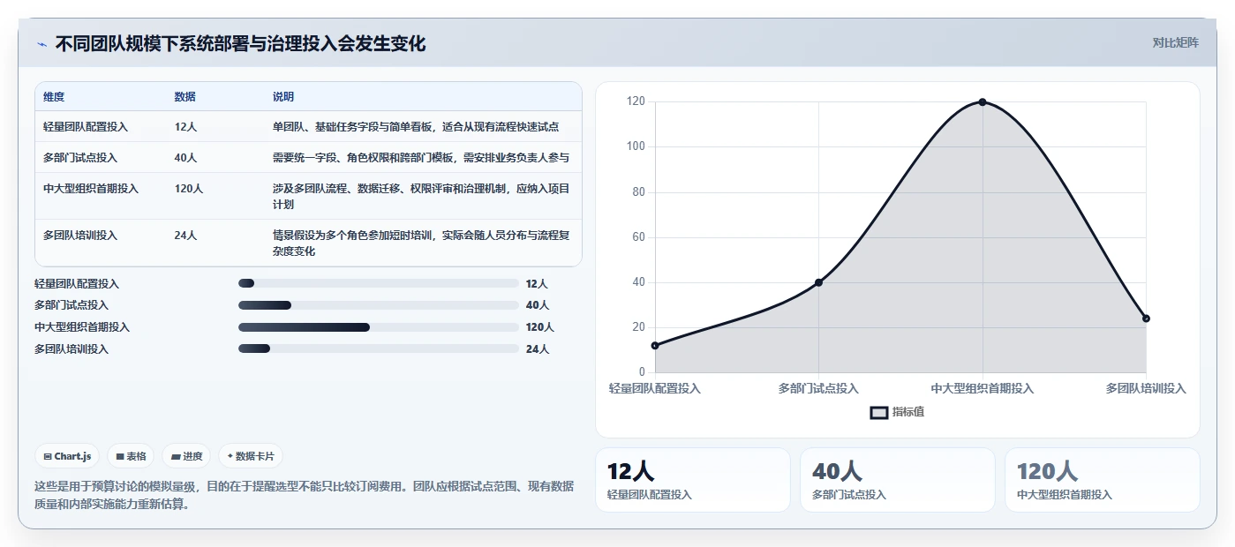Click the 多团队培训投入 table row name
The width and height of the screenshot is (1235, 547).
[x=80, y=236]
